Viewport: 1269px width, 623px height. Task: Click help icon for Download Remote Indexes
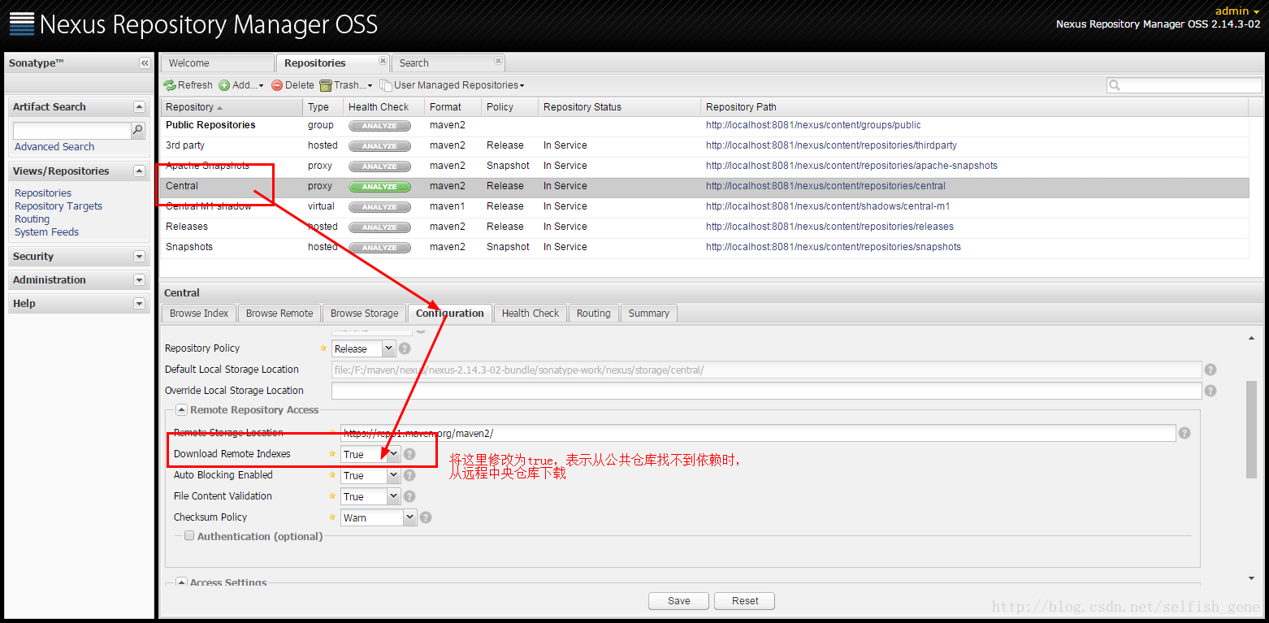click(x=409, y=454)
